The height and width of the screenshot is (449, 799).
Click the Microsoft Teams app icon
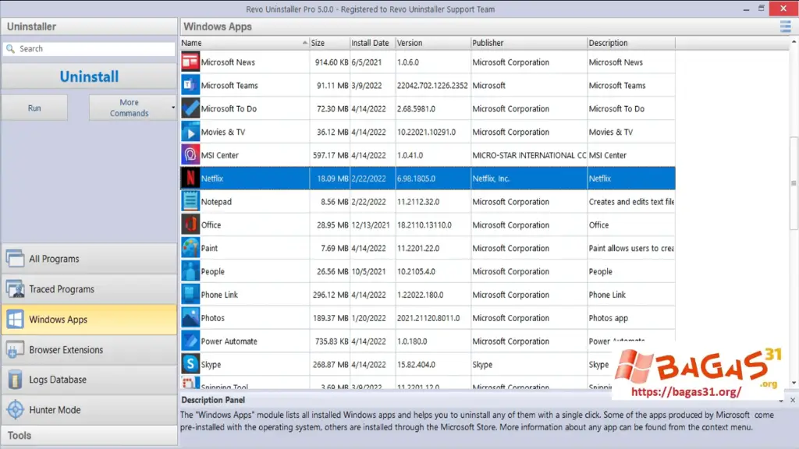click(x=189, y=85)
